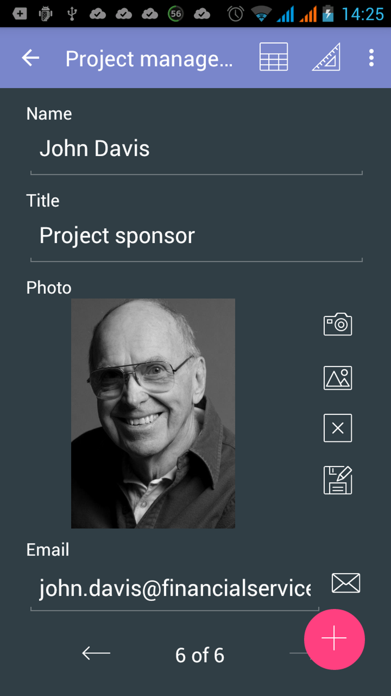This screenshot has height=696, width=391.
Task: Open the table view icon
Action: pos(273,57)
